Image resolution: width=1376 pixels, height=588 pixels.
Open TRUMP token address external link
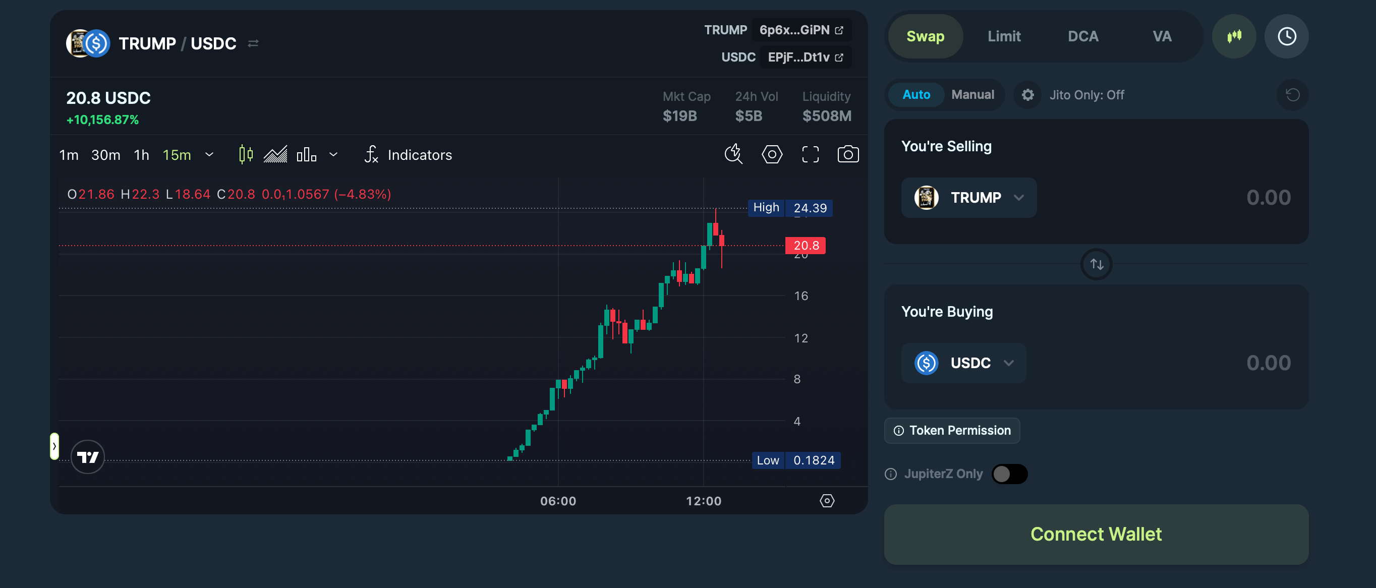coord(839,30)
